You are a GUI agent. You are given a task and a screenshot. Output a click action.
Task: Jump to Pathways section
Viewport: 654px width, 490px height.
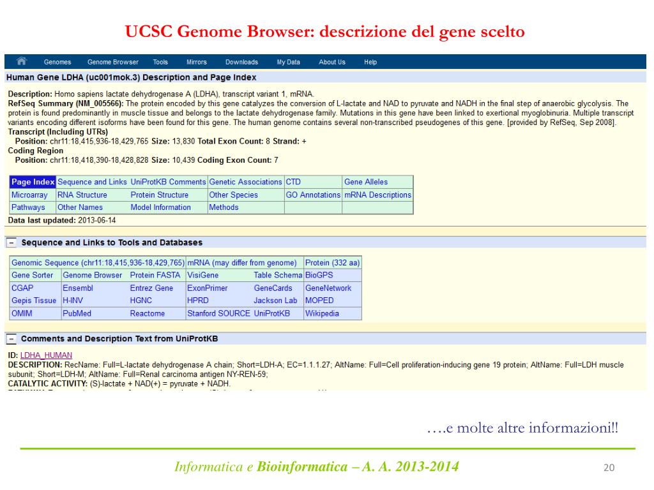pos(28,207)
